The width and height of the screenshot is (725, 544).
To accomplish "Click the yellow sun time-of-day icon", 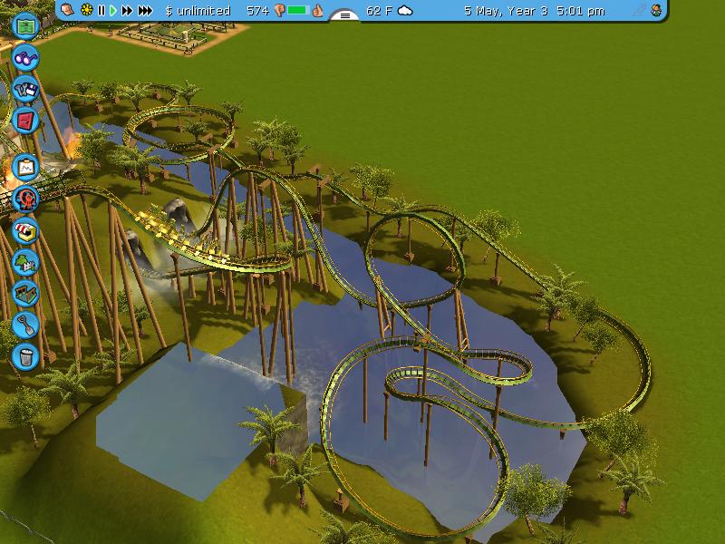I will [x=86, y=10].
